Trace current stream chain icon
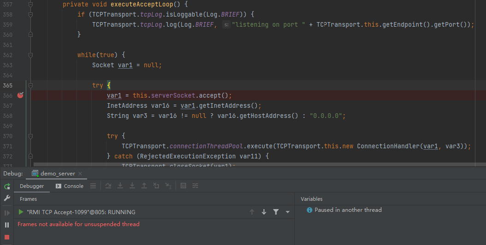Viewport: 486px width, 245px height. pos(195,186)
